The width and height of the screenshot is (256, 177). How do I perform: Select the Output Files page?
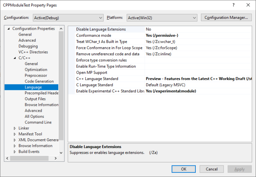[35, 99]
